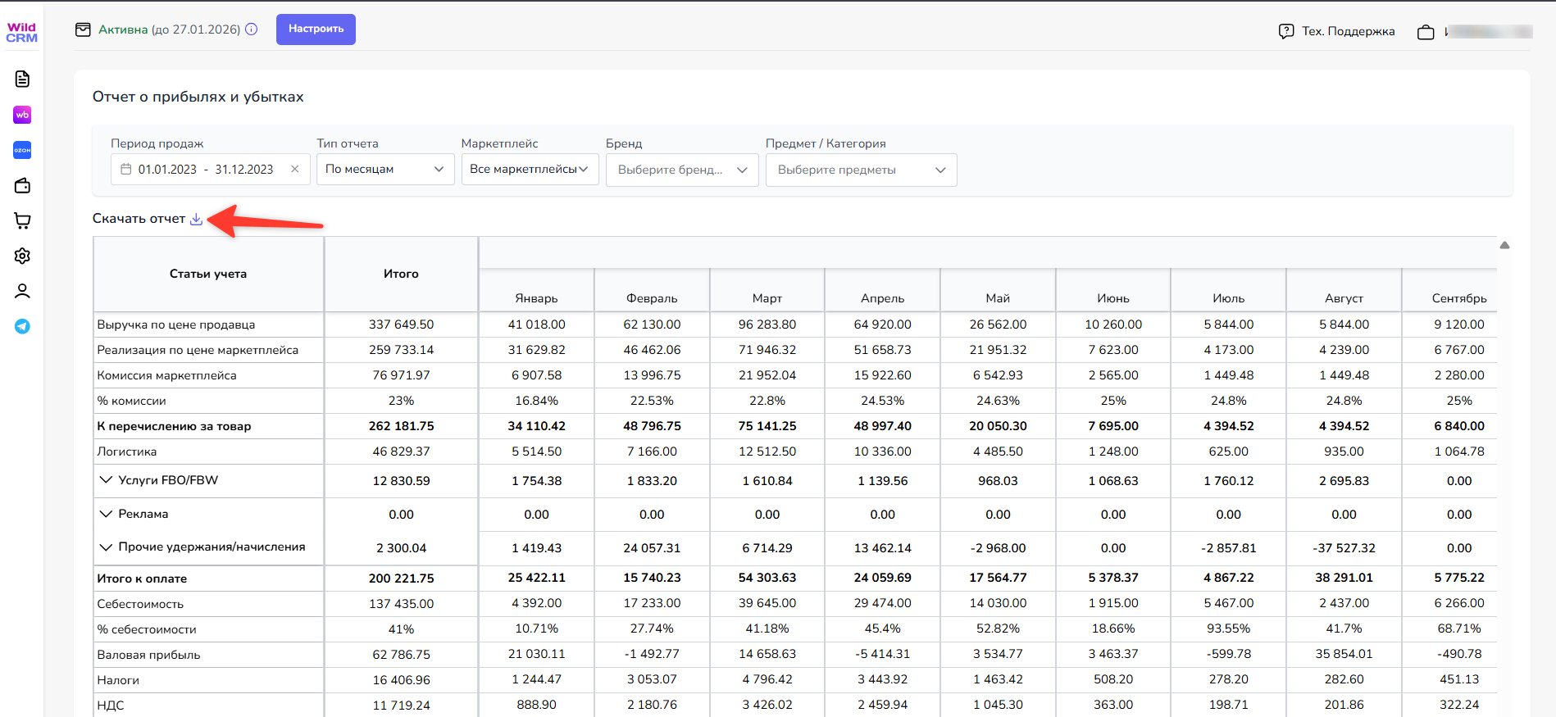
Task: Open the Telegram icon in sidebar
Action: (x=22, y=326)
